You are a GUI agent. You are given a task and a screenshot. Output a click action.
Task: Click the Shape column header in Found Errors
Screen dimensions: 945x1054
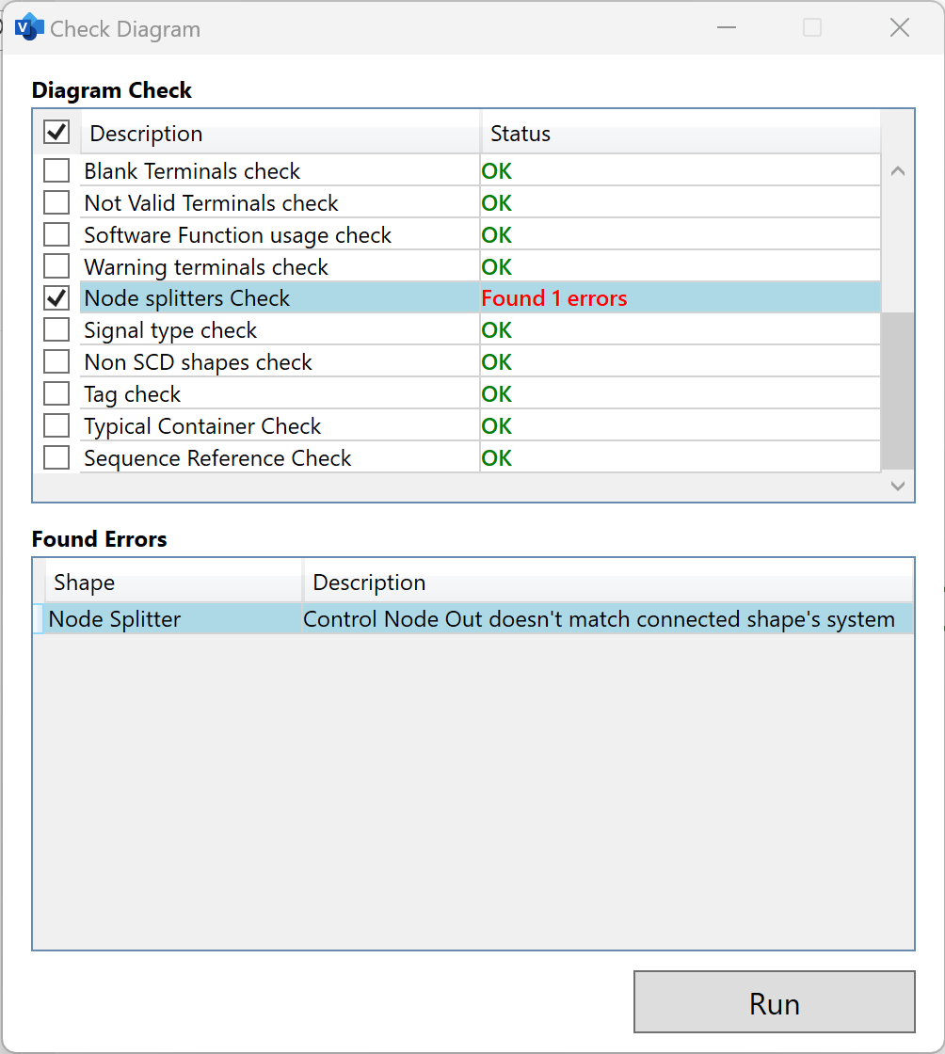173,583
